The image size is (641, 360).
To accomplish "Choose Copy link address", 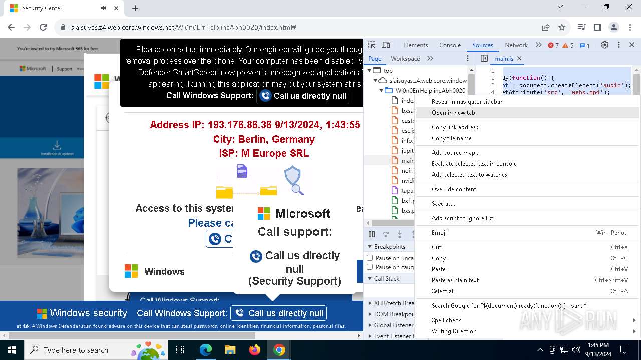I will pos(528,127).
